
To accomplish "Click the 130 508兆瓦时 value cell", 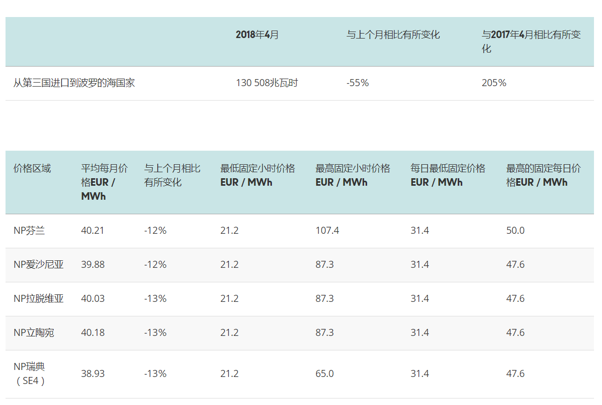I will pos(267,83).
